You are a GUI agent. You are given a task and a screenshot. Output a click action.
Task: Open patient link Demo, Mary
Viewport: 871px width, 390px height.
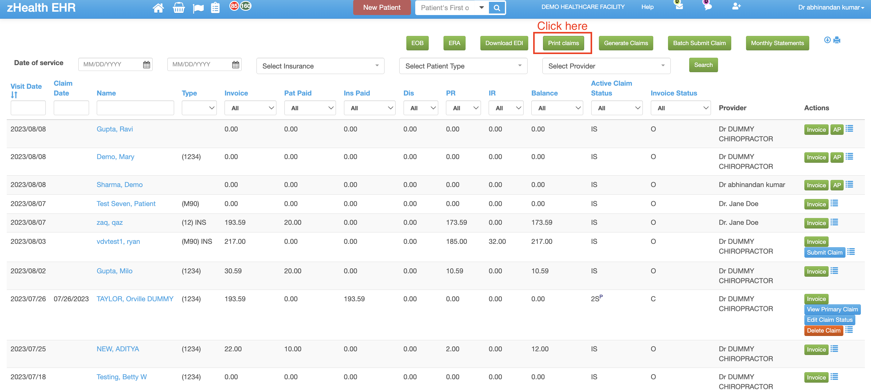115,157
